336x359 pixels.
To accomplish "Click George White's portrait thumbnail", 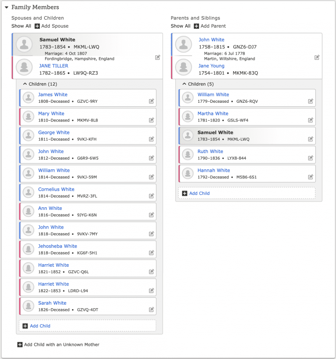I will [28, 136].
